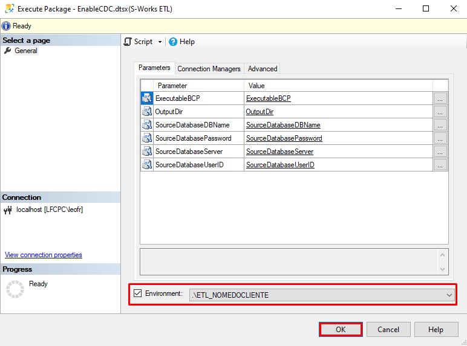
Task: Select the SourceDatabasePassword parameter name cell
Action: click(x=198, y=138)
